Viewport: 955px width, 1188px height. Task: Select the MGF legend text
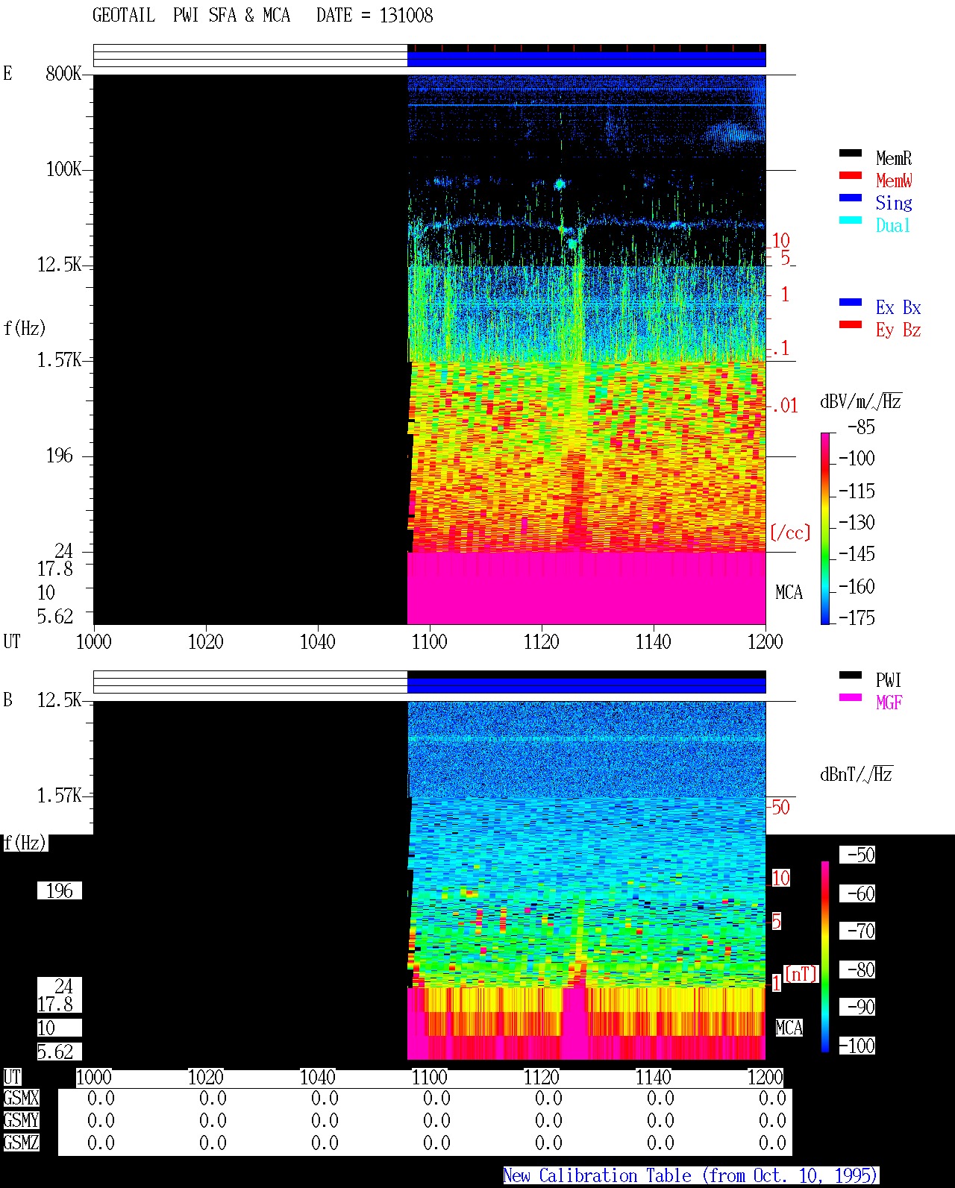(x=889, y=703)
